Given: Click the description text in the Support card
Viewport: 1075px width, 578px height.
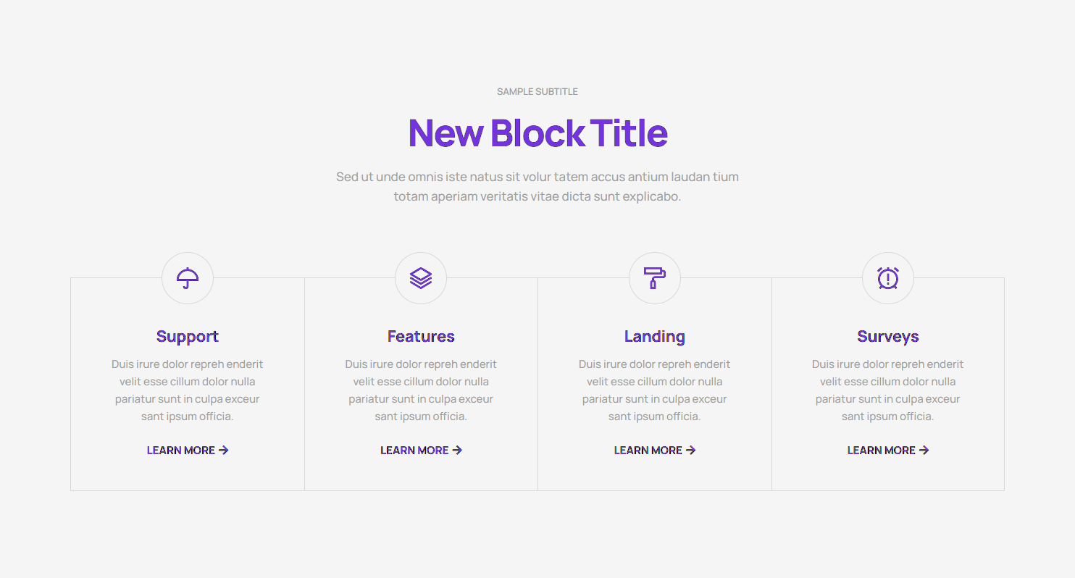Looking at the screenshot, I should tap(188, 390).
